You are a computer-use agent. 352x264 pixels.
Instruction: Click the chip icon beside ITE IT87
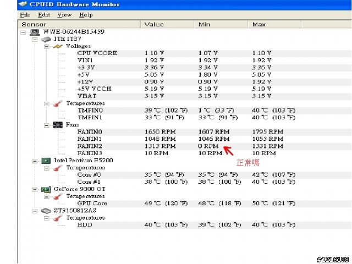coord(46,40)
